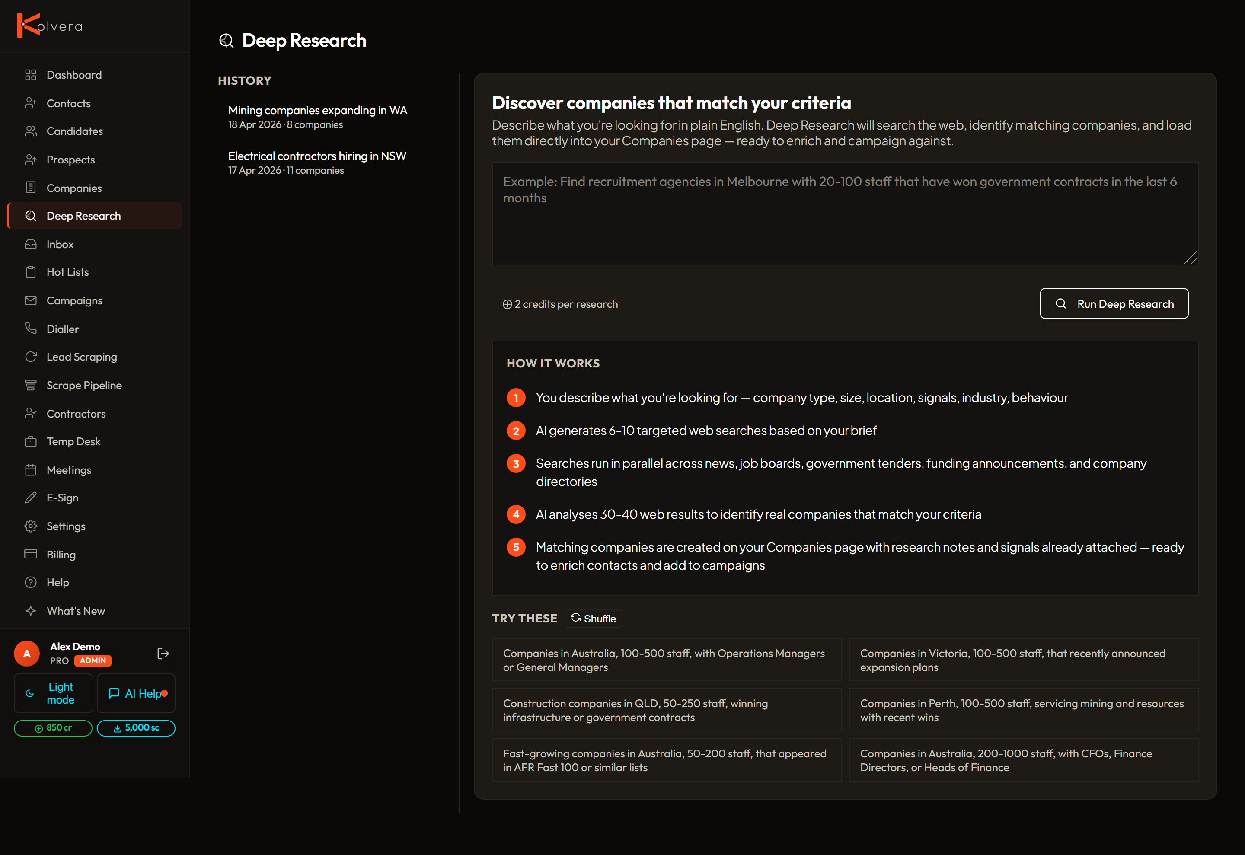Click the Deep Research magnifier icon in sidebar
The width and height of the screenshot is (1245, 855).
click(x=31, y=216)
